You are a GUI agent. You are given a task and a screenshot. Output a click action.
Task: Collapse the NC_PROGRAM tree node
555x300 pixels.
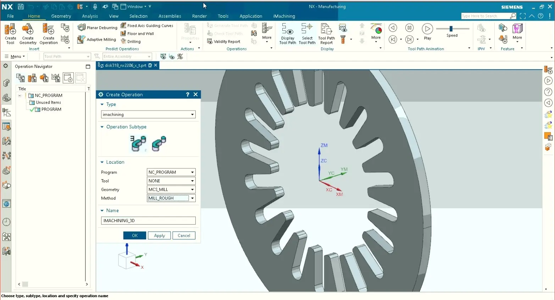tap(20, 95)
